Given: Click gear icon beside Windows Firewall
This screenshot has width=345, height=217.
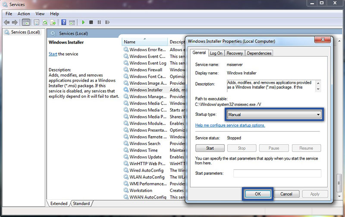Looking at the screenshot, I should pos(126,70).
